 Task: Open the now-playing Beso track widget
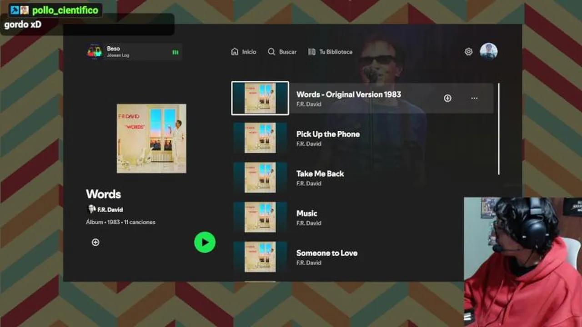pos(134,52)
